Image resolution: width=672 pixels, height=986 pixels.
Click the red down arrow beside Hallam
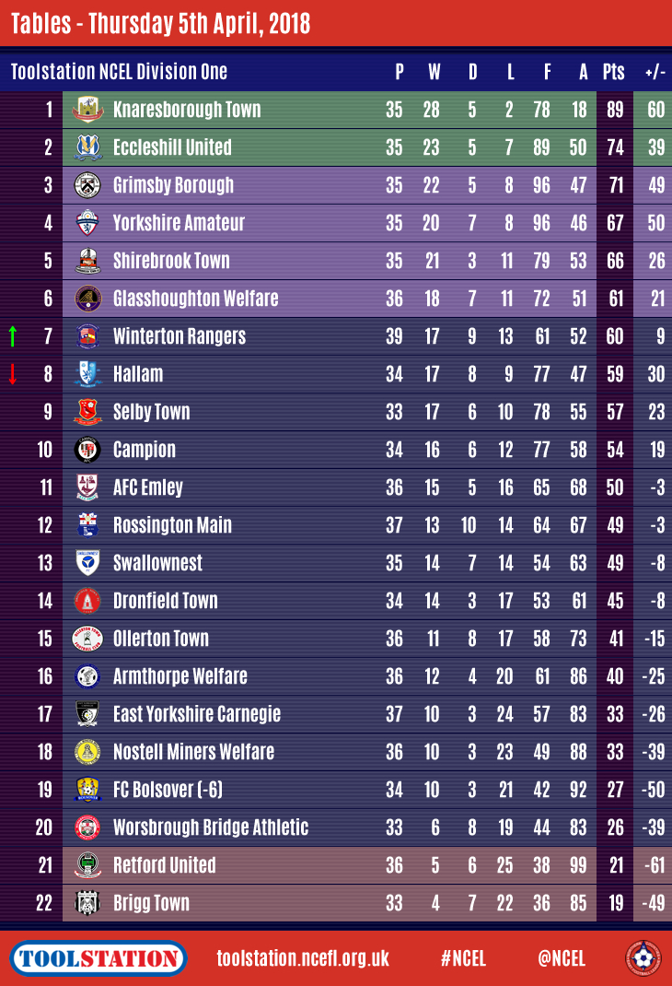[13, 374]
